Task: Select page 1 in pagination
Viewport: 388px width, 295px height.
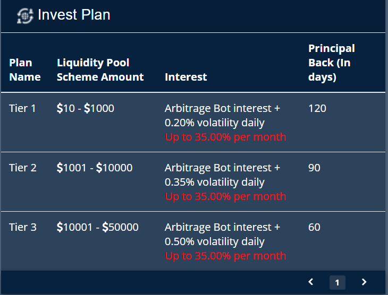Action: pyautogui.click(x=337, y=282)
